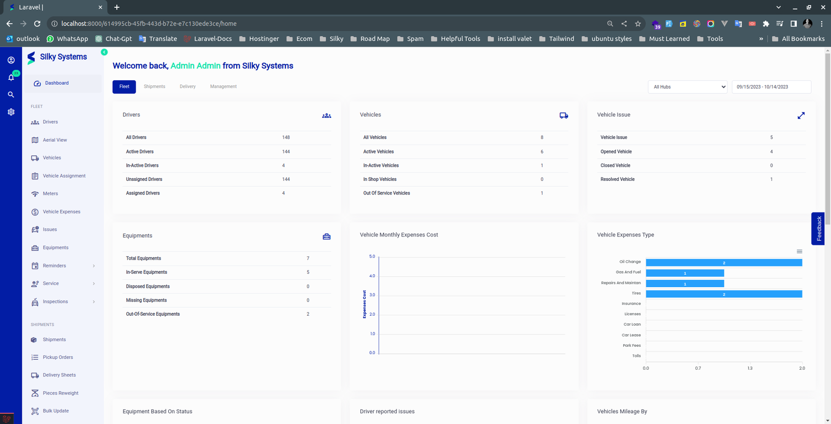The width and height of the screenshot is (831, 424).
Task: Click the Feedback side button
Action: 819,229
